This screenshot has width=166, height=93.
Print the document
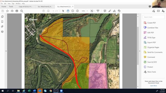pyautogui.click(x=17, y=11)
